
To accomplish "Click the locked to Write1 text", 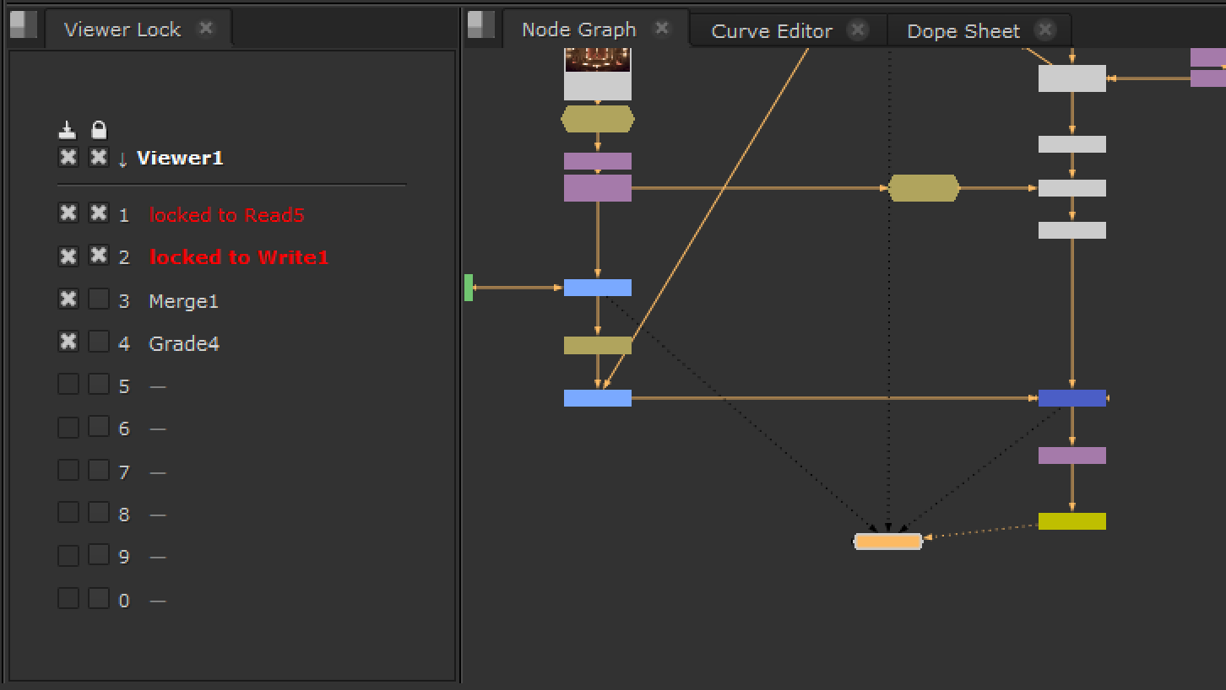I will [239, 257].
